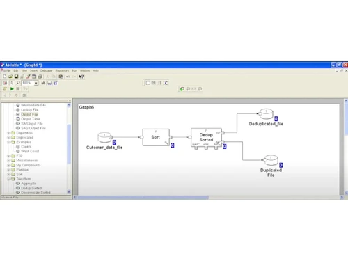This screenshot has width=348, height=261.
Task: Click the back arrow navigation icon
Action: (5, 95)
